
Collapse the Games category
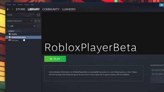click(7, 31)
